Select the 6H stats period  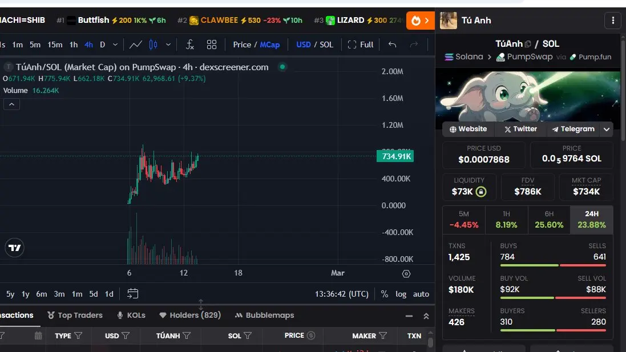click(549, 220)
